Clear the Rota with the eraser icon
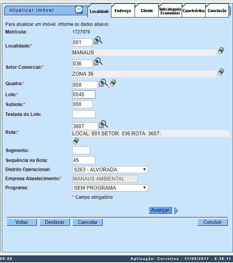Viewport: 233px width, 263px height. 76,141
